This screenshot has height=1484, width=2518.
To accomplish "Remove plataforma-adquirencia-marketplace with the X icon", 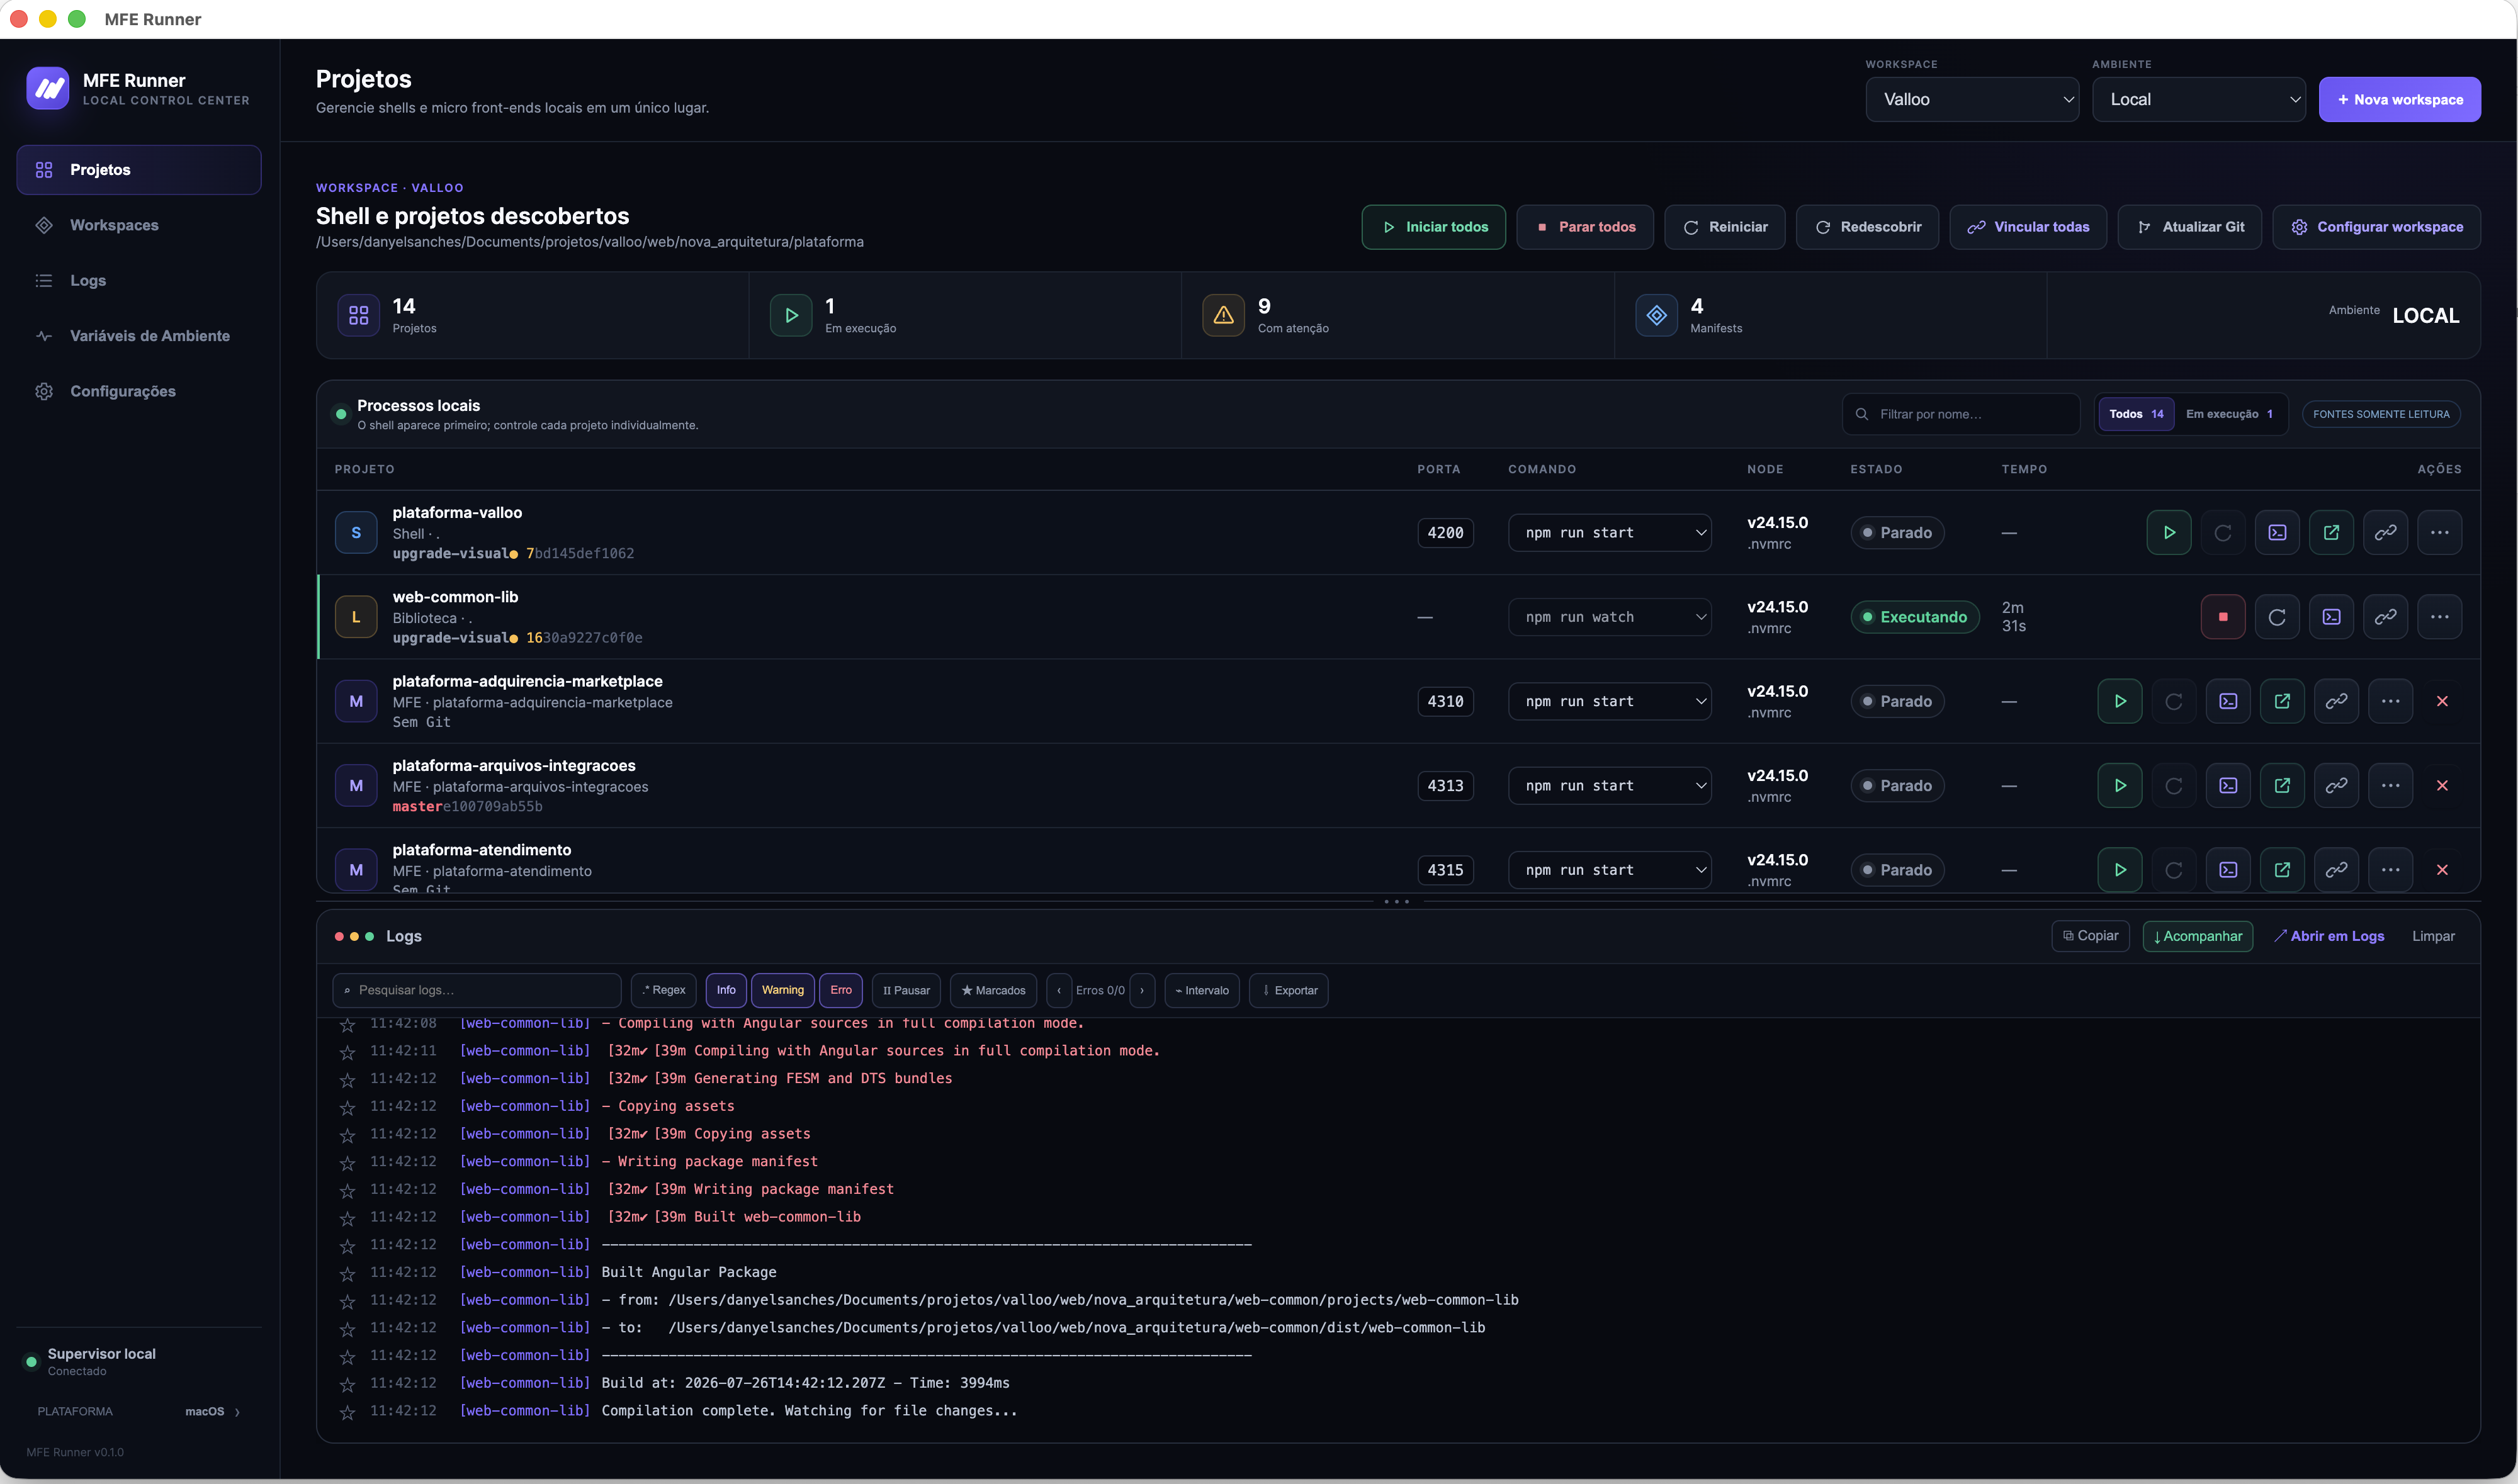I will (2442, 701).
